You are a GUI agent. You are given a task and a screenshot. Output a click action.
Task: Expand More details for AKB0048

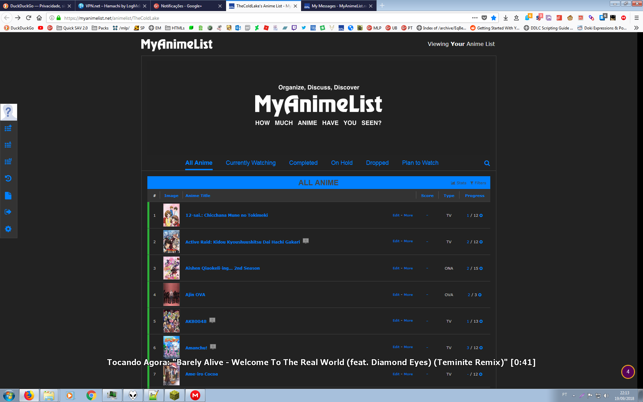pos(408,321)
